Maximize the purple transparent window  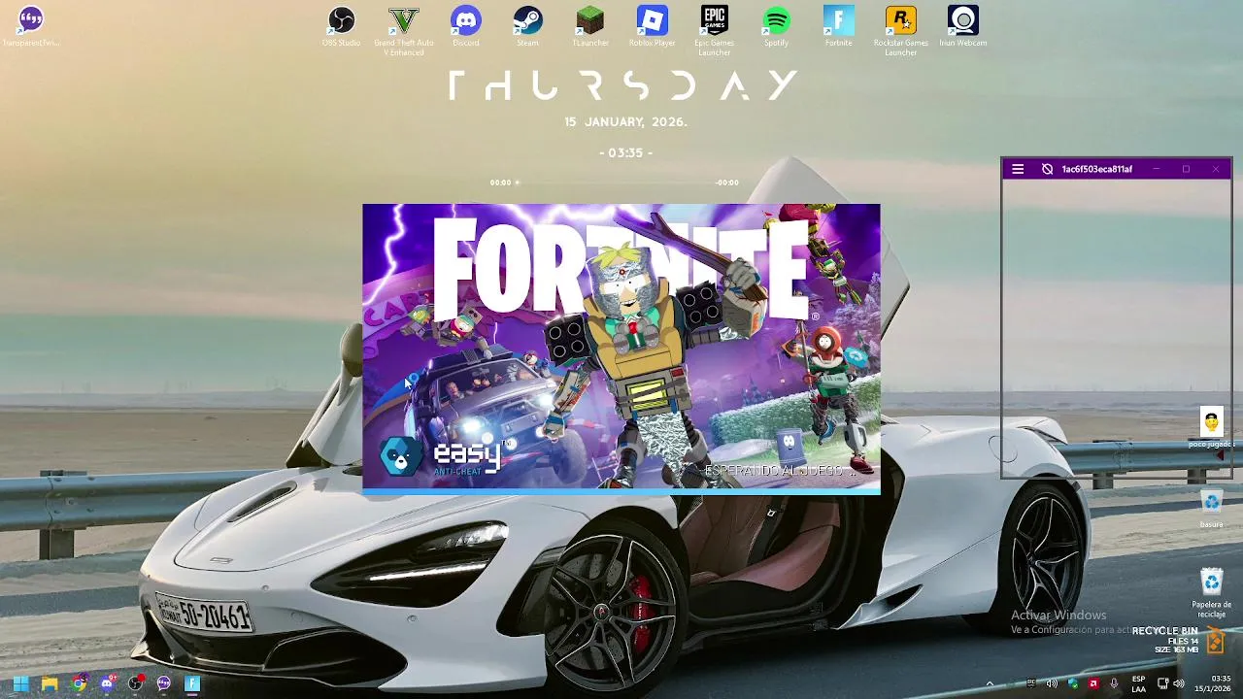[x=1186, y=169]
